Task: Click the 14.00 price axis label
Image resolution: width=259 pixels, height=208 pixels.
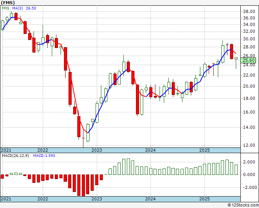Action: click(x=249, y=127)
